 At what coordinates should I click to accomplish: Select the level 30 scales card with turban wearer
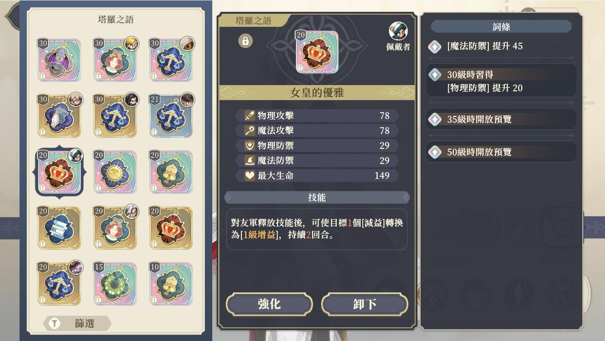click(171, 60)
